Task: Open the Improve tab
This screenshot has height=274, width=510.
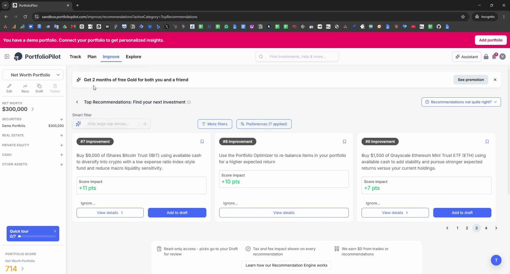Action: pyautogui.click(x=111, y=57)
